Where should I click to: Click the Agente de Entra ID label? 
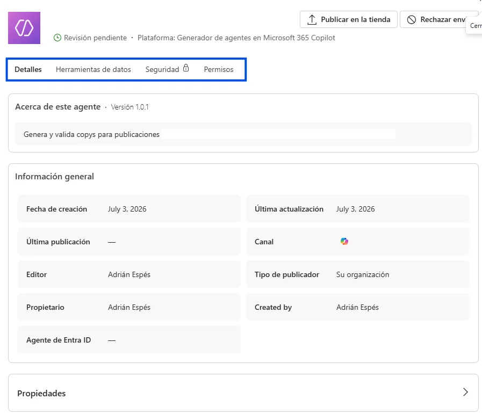(x=59, y=340)
